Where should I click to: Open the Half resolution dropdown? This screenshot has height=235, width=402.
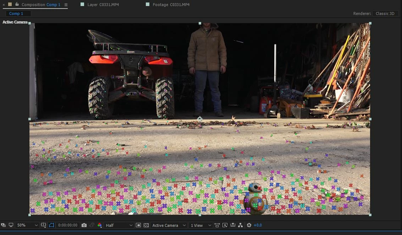(119, 225)
